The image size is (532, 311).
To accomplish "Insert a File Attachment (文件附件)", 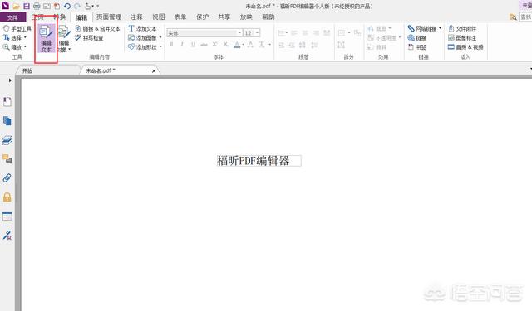I will [462, 29].
